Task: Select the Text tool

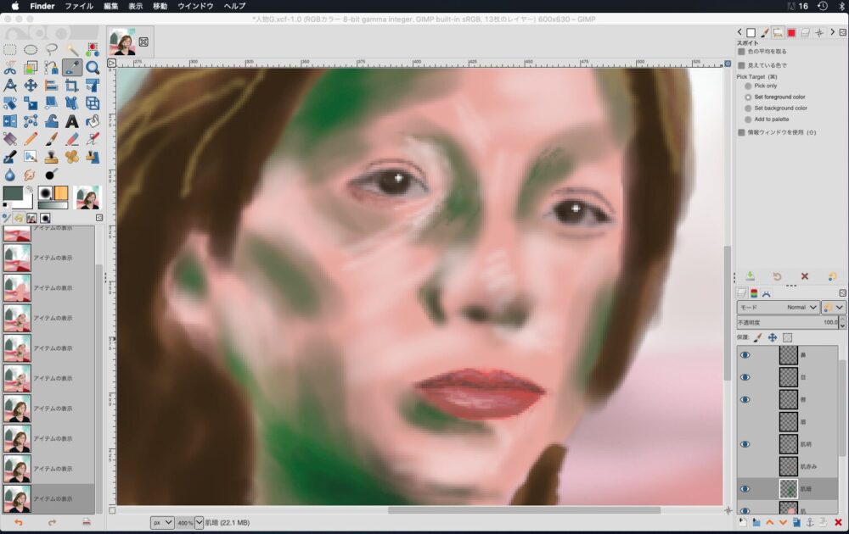Action: click(x=72, y=121)
